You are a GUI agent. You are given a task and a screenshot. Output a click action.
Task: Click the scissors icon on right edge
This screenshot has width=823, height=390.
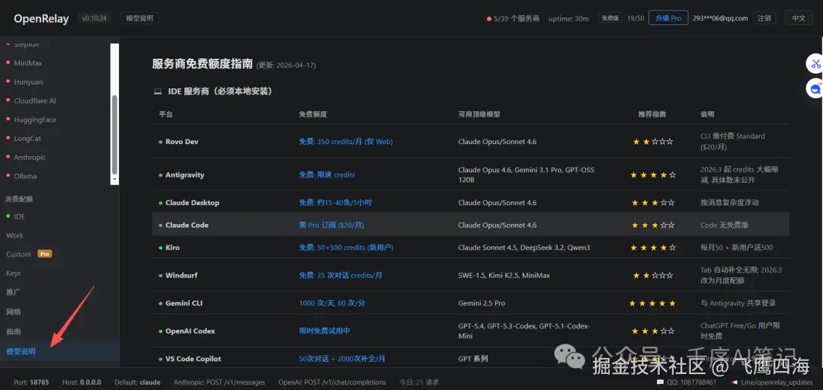(x=815, y=65)
